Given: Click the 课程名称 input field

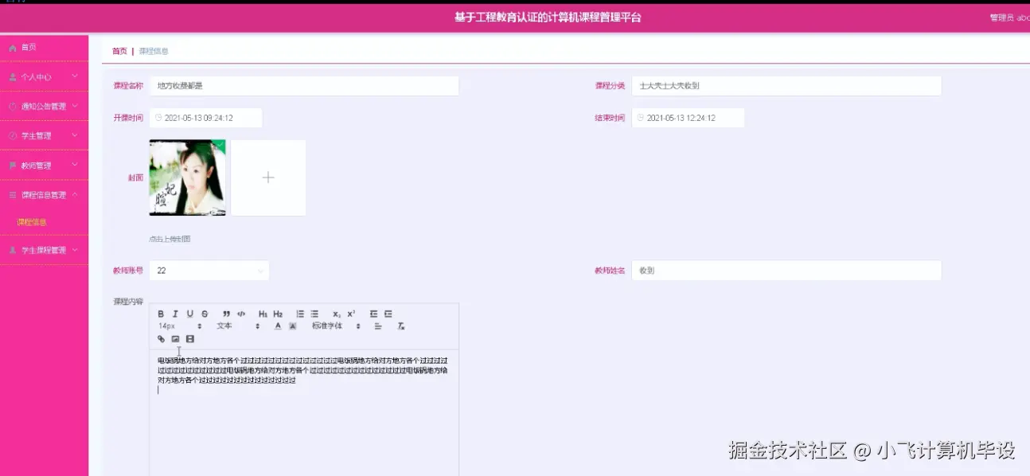Looking at the screenshot, I should pos(304,86).
